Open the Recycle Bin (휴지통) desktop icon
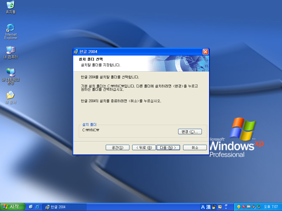 (11, 7)
